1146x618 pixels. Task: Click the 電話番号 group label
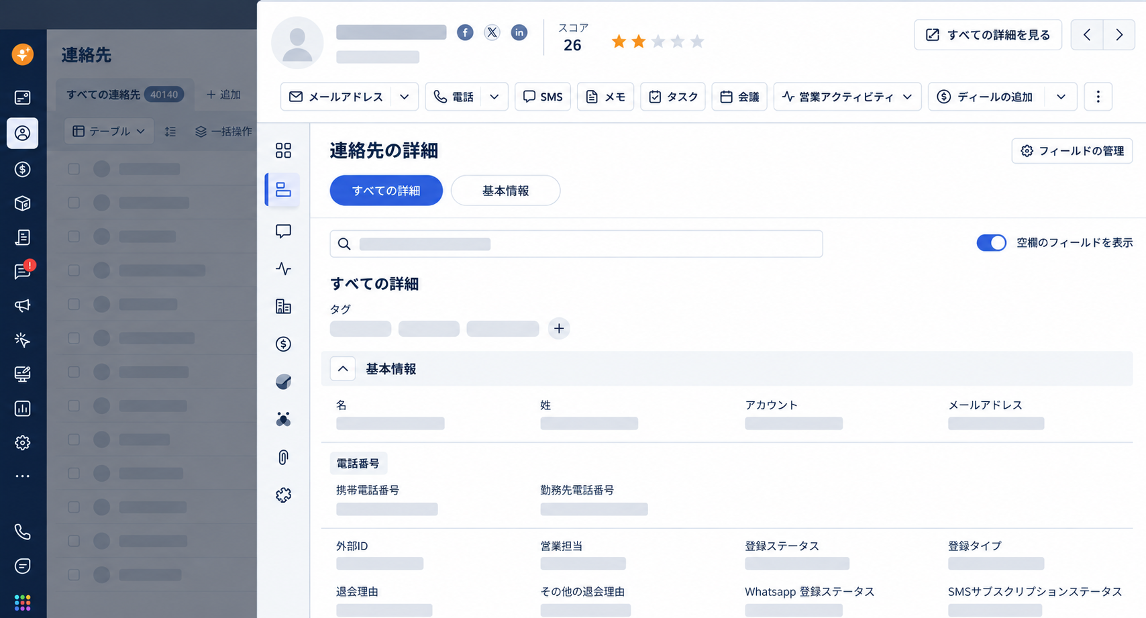pyautogui.click(x=358, y=463)
